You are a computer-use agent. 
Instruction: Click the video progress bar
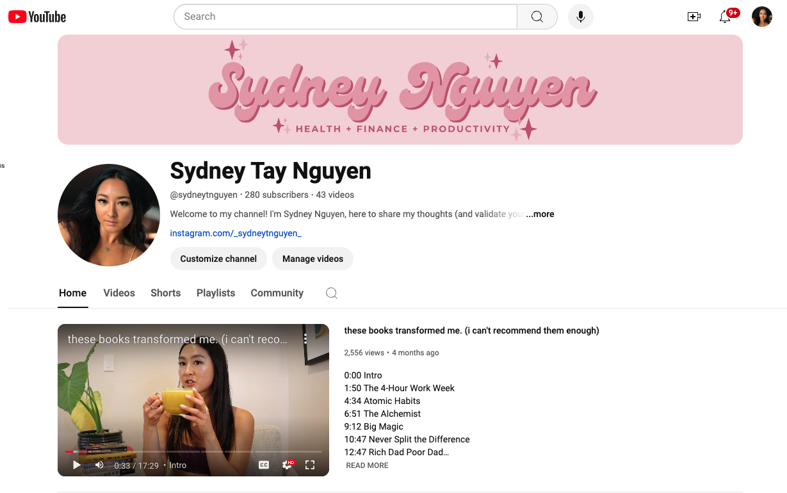point(192,452)
